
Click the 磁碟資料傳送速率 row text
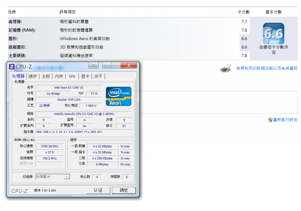pyautogui.click(x=76, y=56)
